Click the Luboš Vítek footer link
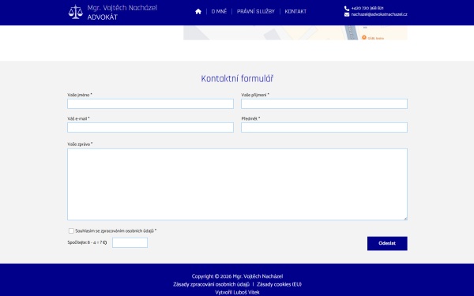The width and height of the screenshot is (474, 296). (246, 292)
